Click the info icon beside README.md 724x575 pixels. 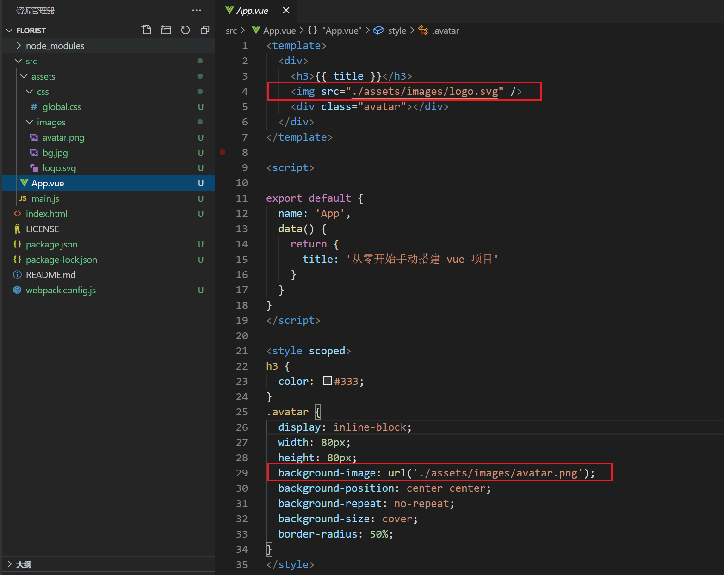tap(17, 275)
